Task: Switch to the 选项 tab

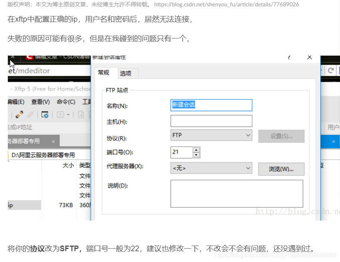Action: tap(125, 74)
